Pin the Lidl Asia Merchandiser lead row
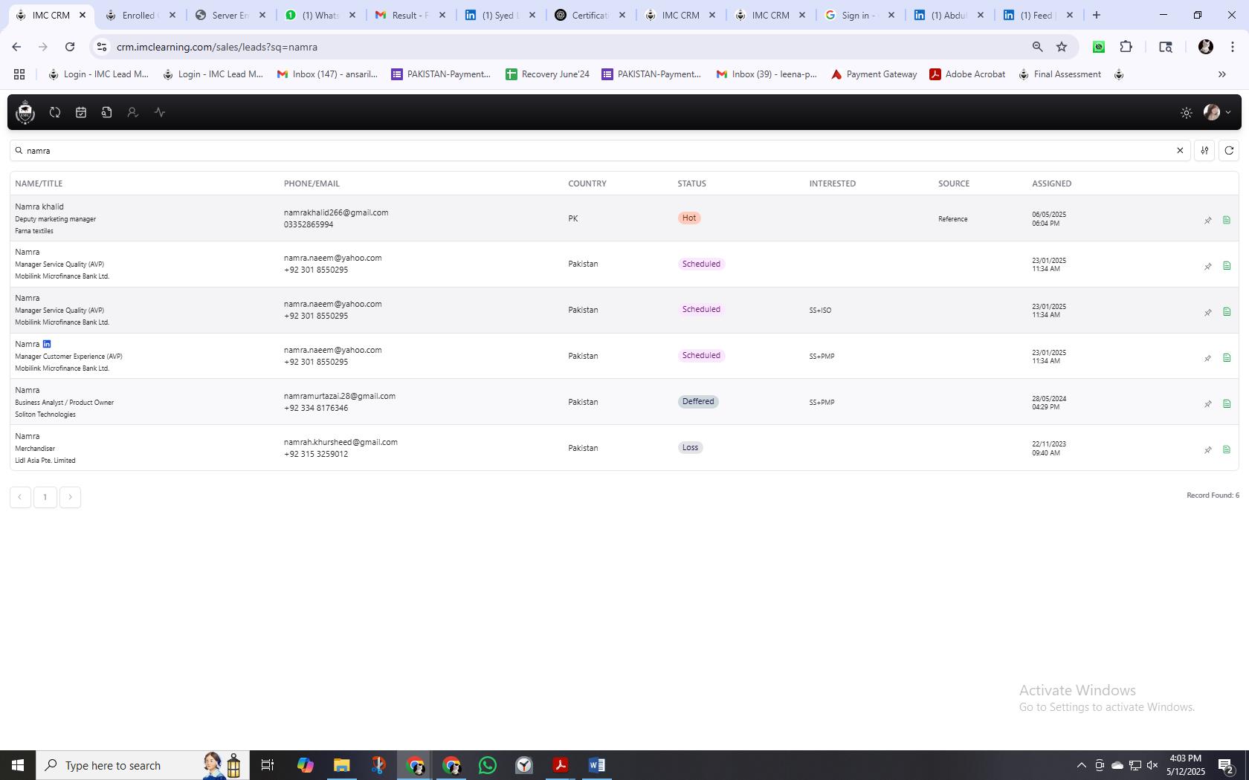The height and width of the screenshot is (780, 1249). [1207, 449]
